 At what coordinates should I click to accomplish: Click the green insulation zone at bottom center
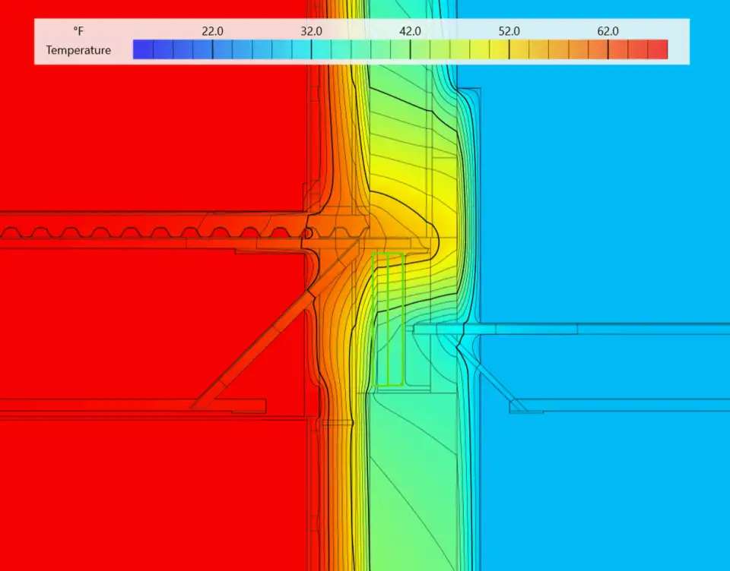[411, 486]
